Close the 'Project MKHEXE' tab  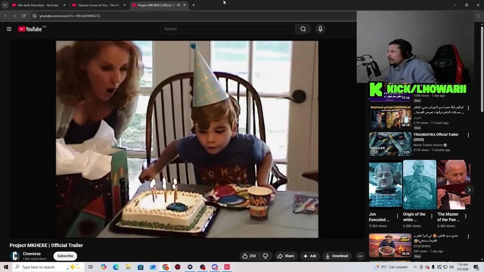pos(185,5)
